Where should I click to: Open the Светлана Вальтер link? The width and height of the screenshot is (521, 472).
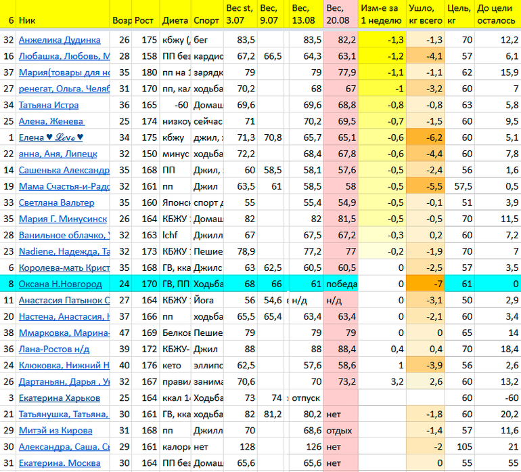point(56,202)
